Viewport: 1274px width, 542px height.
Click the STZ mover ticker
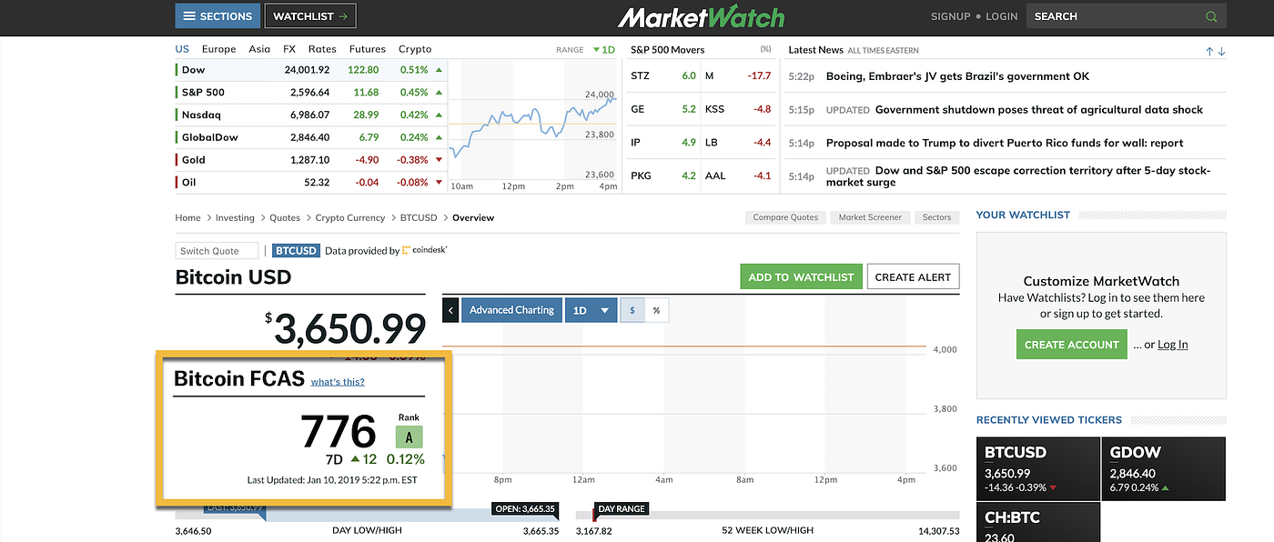pyautogui.click(x=639, y=75)
